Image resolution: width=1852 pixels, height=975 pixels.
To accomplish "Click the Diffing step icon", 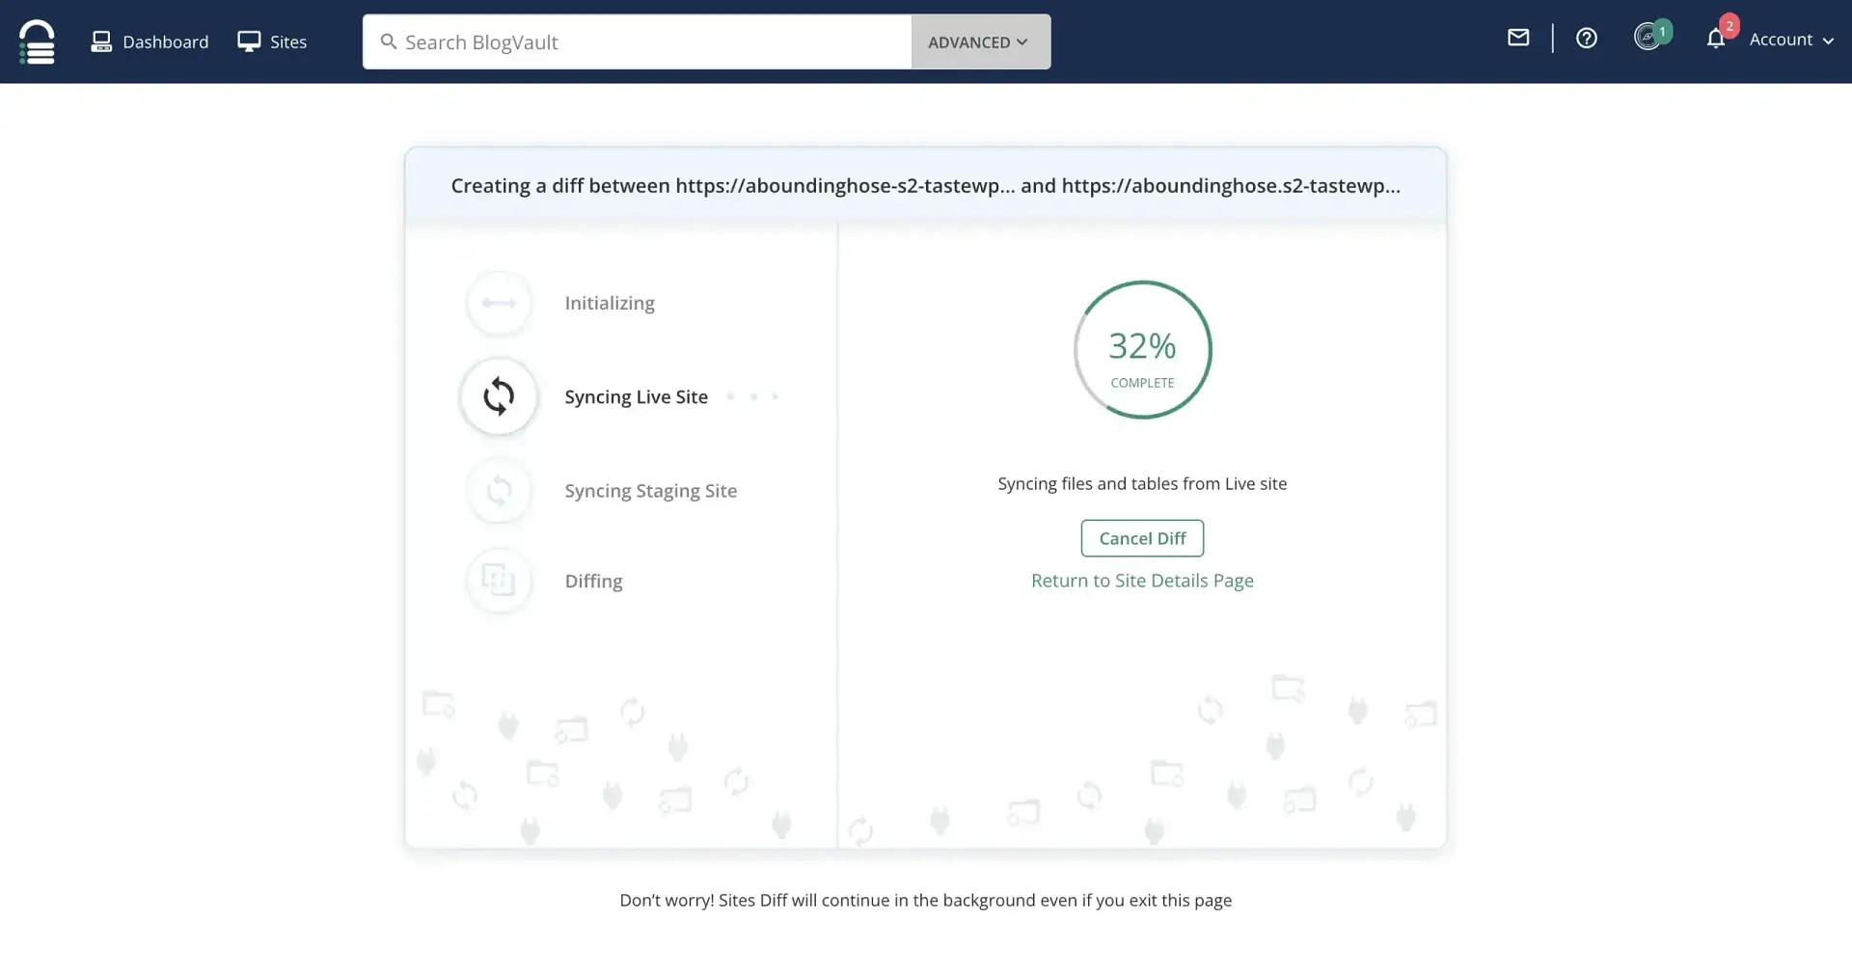I will [x=499, y=581].
